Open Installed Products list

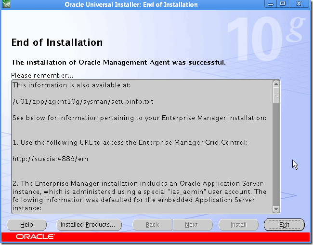(89, 225)
